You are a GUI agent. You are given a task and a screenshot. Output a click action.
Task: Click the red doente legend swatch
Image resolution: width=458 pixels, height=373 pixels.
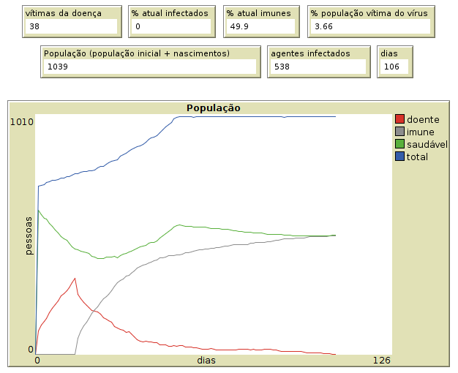click(x=399, y=119)
